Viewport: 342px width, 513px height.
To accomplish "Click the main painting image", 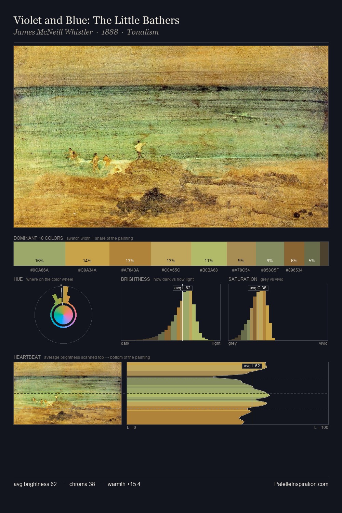I will [171, 137].
